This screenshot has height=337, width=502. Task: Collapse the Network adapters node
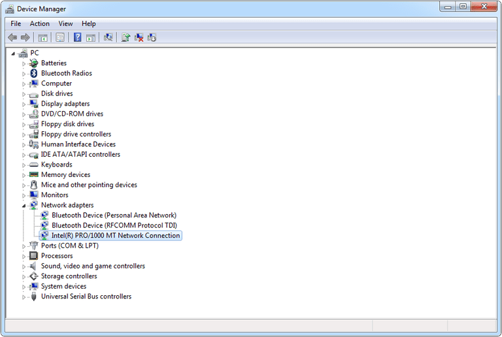[x=24, y=206]
